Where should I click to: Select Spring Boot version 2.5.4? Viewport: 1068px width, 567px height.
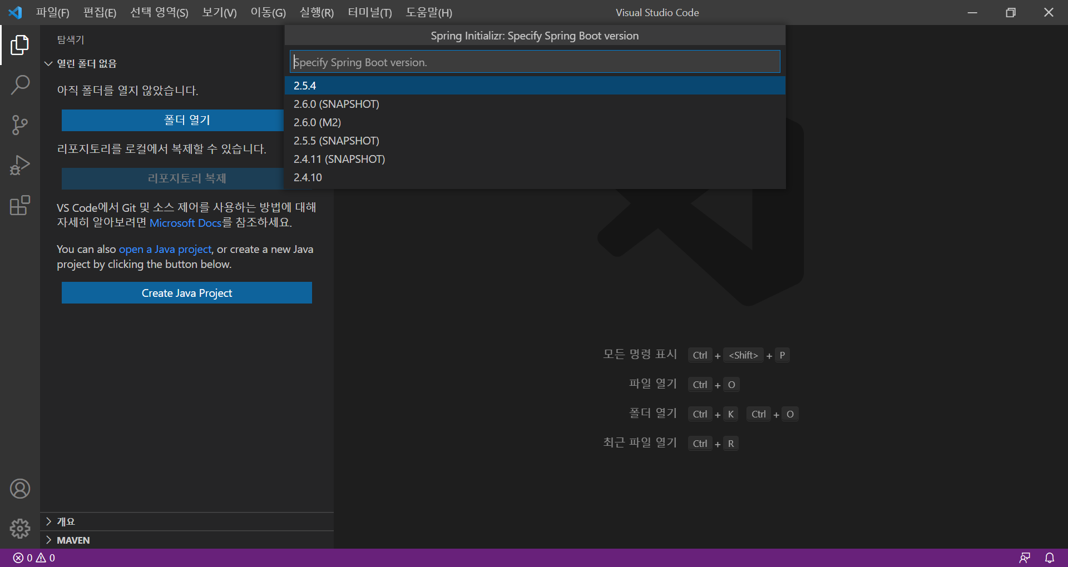(x=535, y=86)
